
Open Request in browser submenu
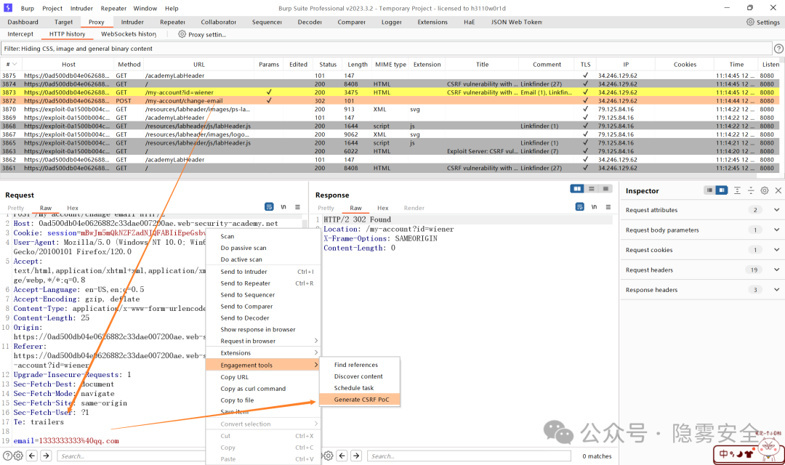click(263, 341)
